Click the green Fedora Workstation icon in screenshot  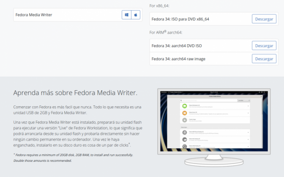pos(185,106)
